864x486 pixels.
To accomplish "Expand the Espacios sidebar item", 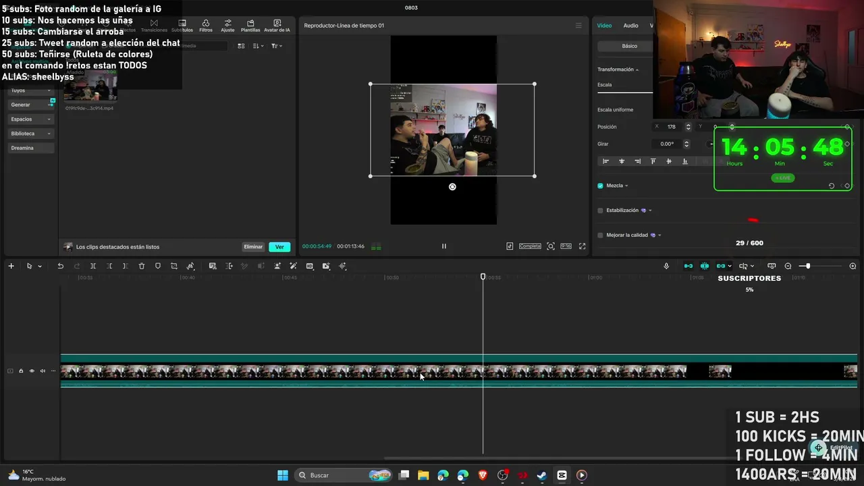I will coord(31,119).
